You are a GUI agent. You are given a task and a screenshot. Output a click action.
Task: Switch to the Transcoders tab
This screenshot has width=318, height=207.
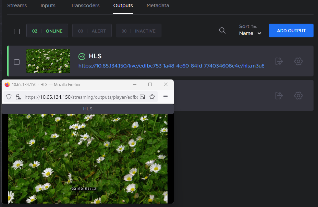85,5
